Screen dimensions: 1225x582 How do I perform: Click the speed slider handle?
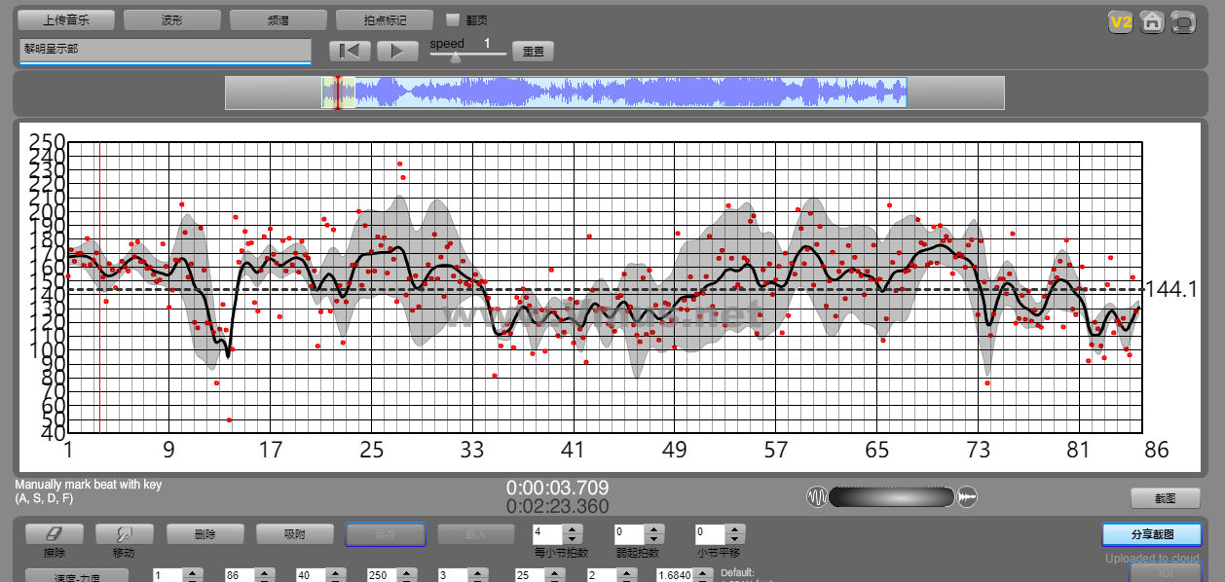[455, 56]
